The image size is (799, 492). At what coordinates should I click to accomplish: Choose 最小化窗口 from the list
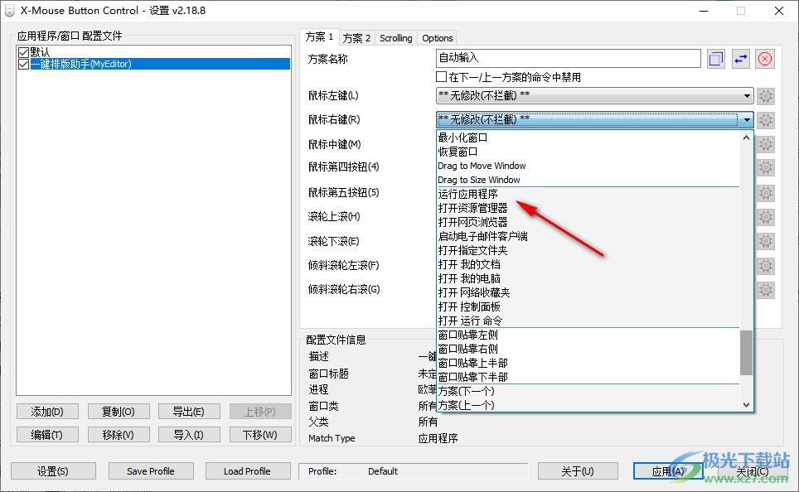(x=588, y=137)
